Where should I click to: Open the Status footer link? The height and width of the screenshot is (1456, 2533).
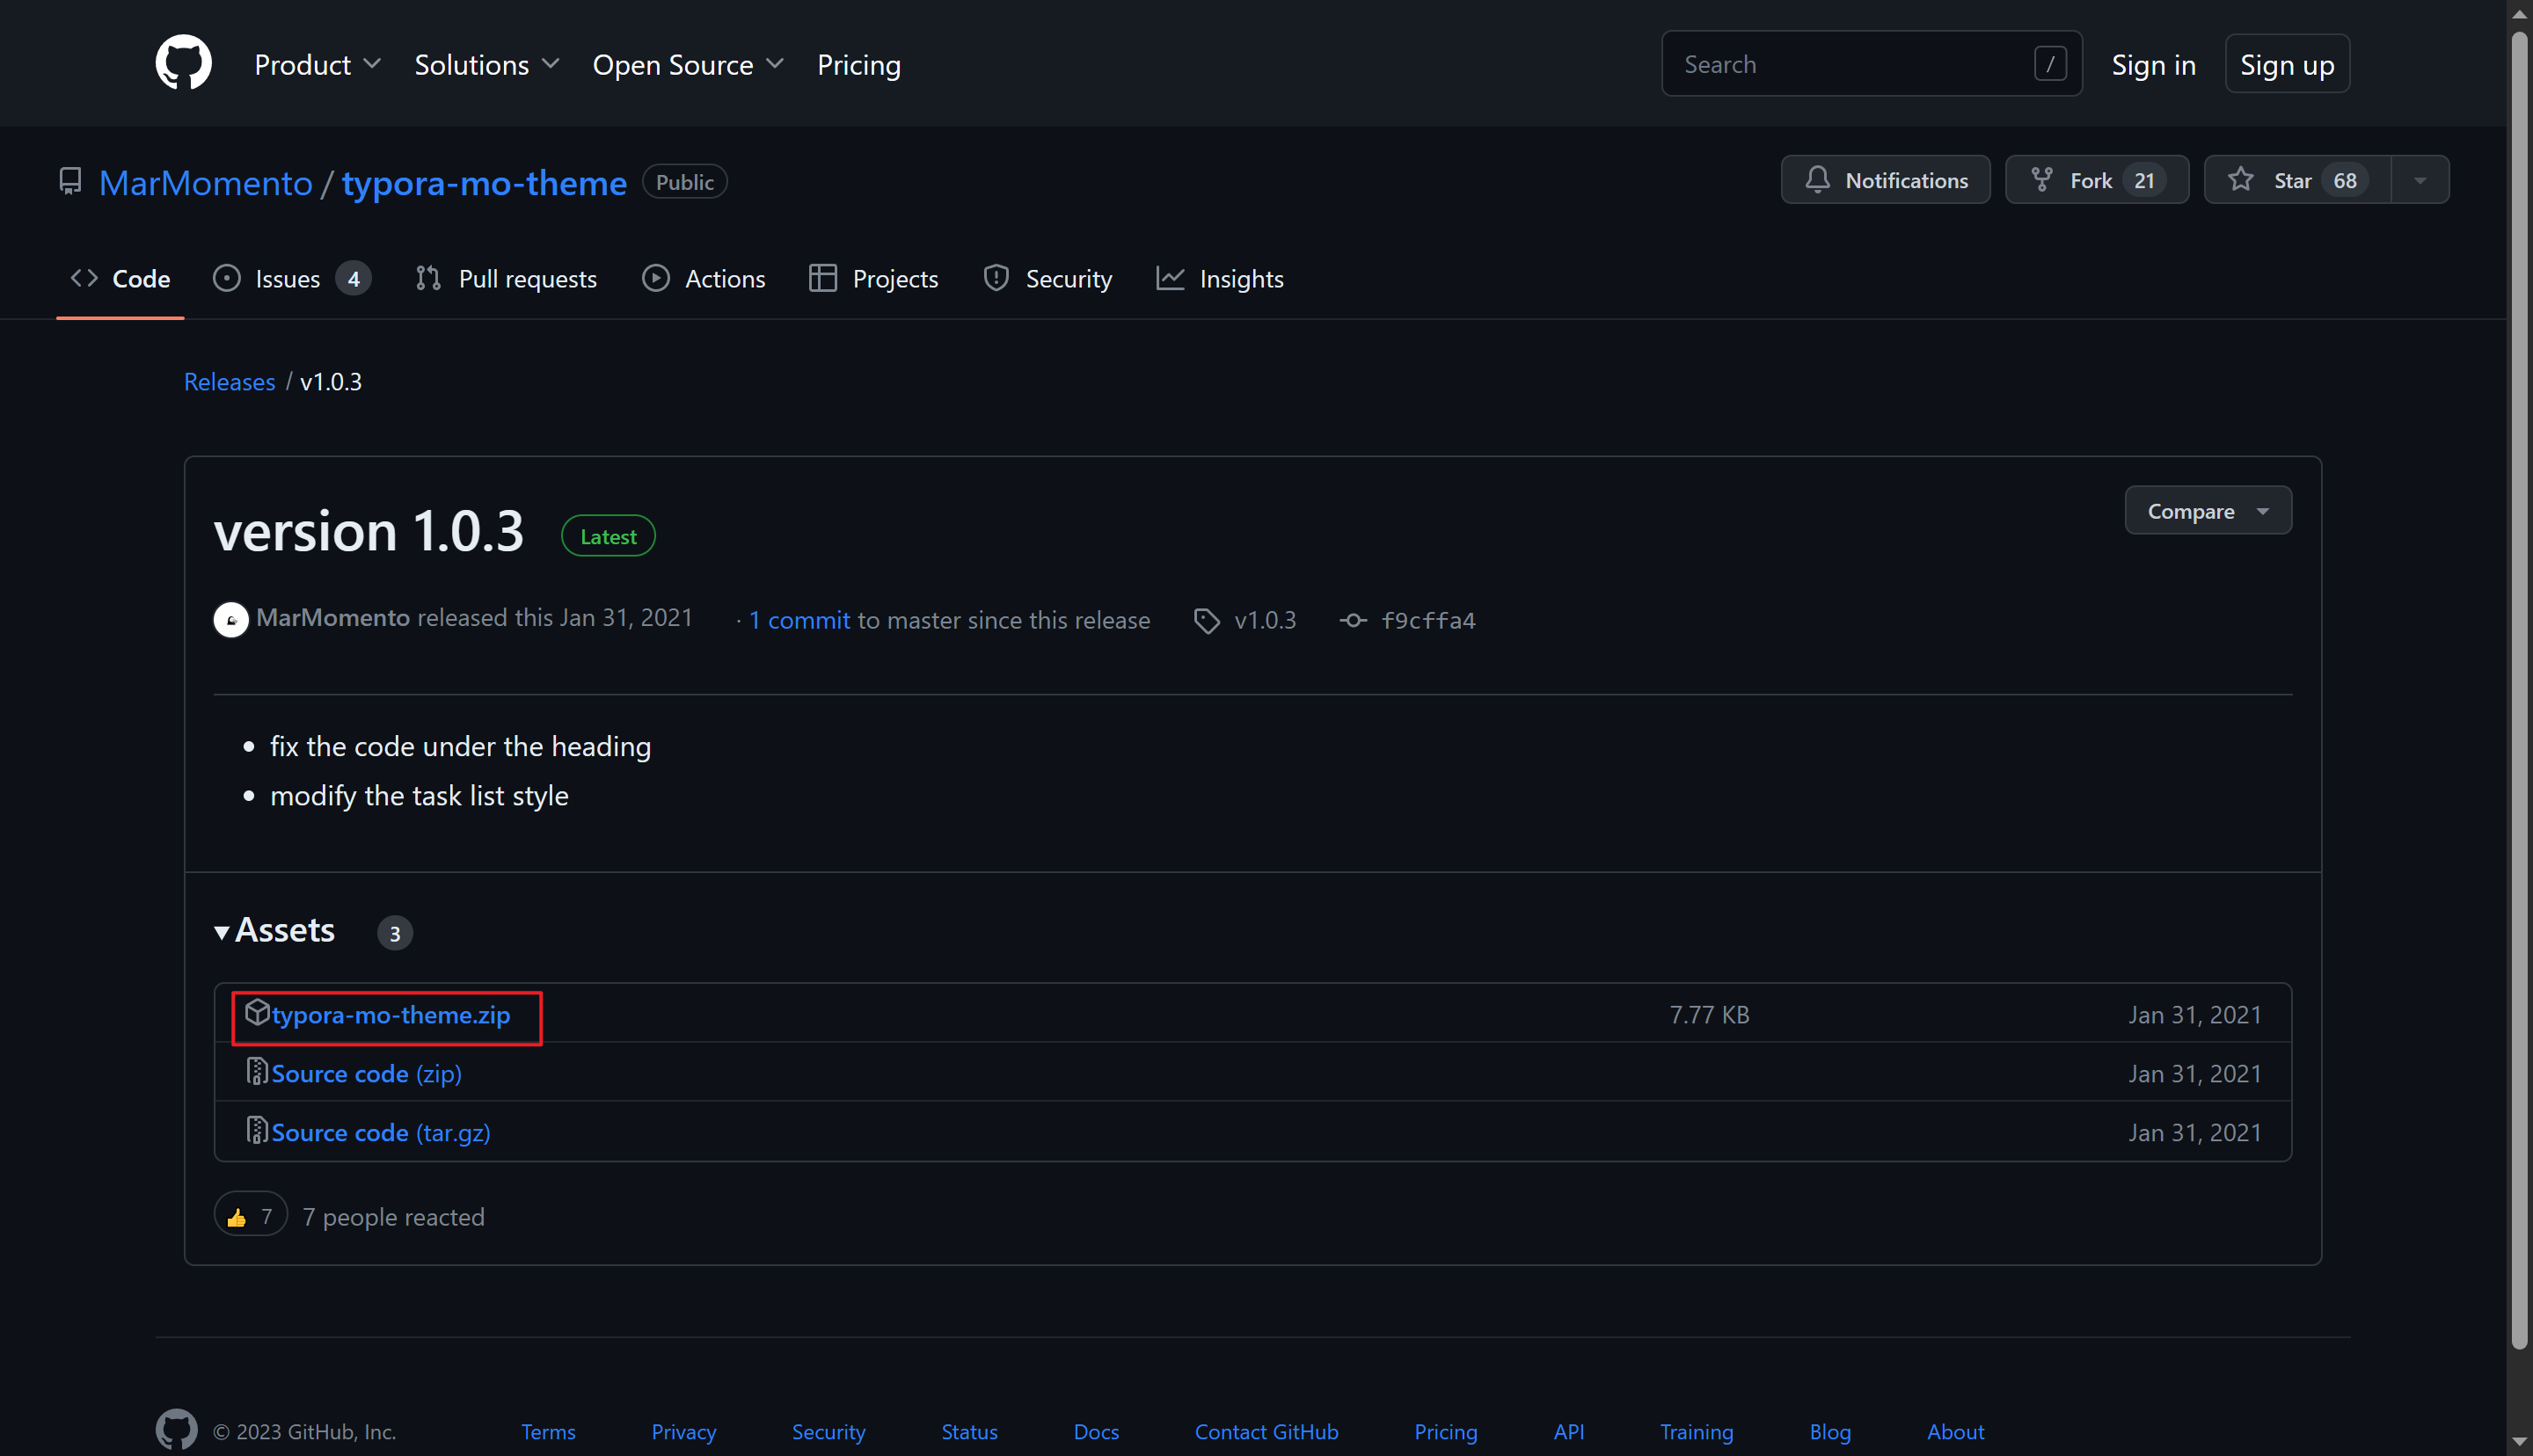969,1431
